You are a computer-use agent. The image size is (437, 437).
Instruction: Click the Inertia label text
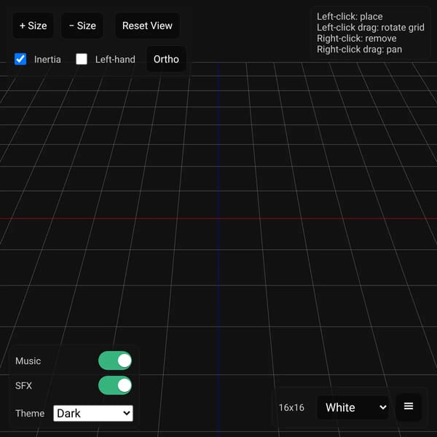point(47,60)
